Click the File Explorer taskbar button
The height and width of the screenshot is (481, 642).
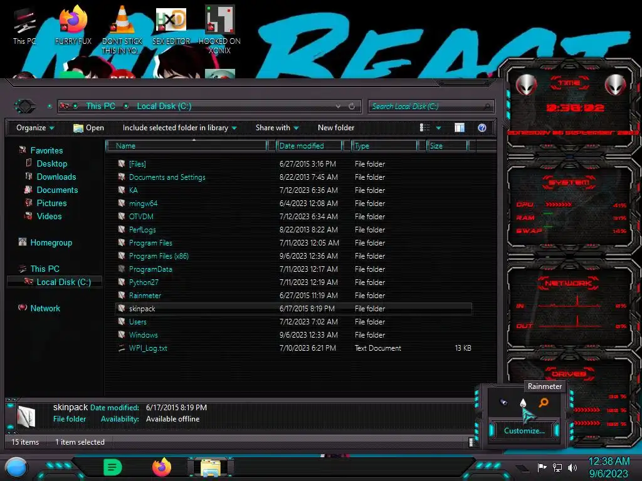[x=211, y=468]
